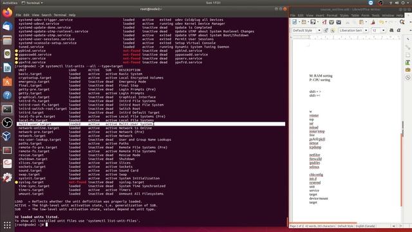Open Writer's Format menu

tap(332, 15)
